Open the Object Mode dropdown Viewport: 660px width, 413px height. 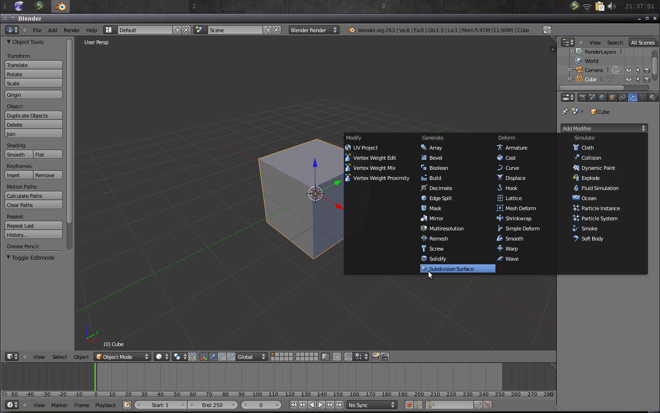click(121, 357)
